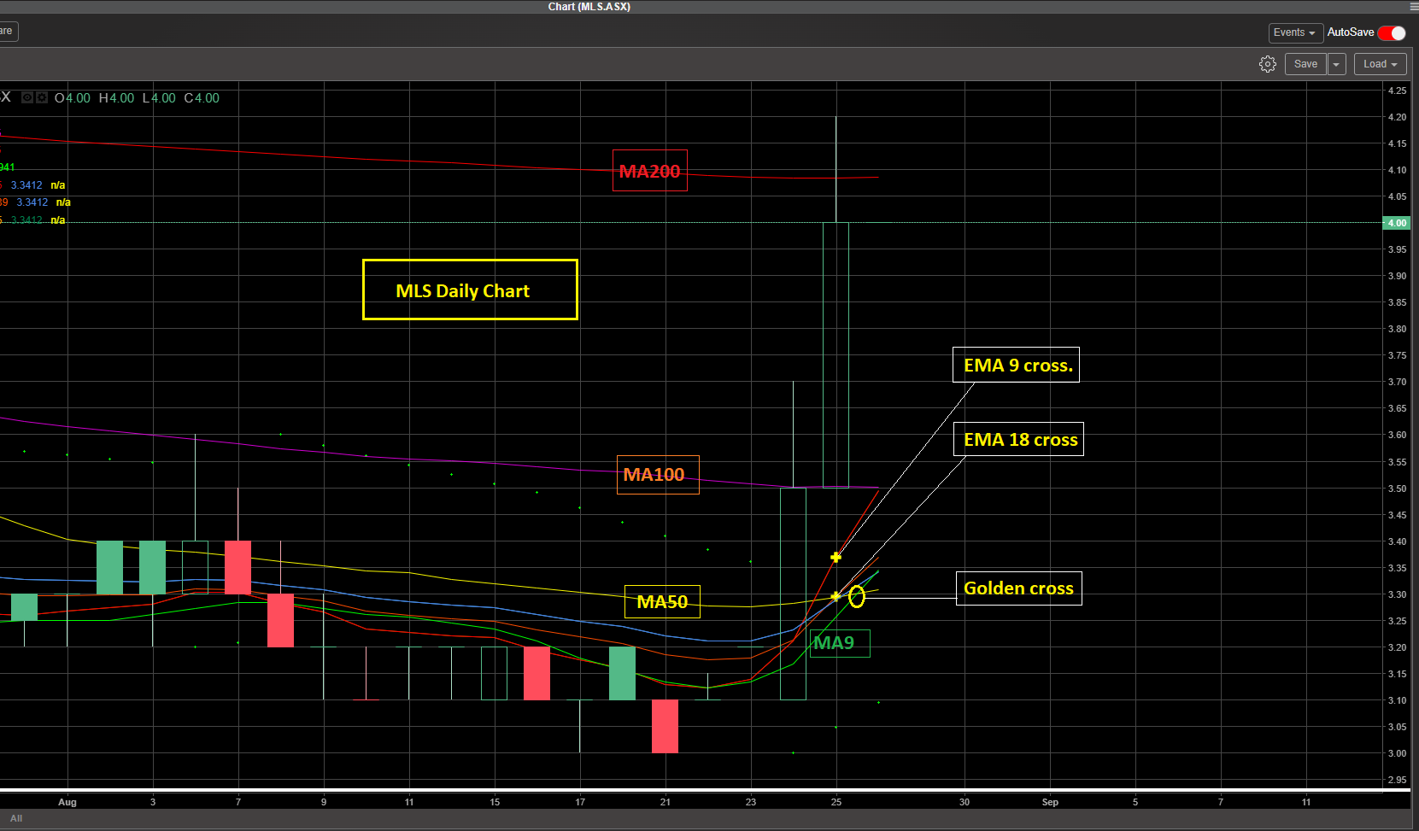The width and height of the screenshot is (1419, 831).
Task: Select the MA50 label annotation
Action: pos(662,602)
